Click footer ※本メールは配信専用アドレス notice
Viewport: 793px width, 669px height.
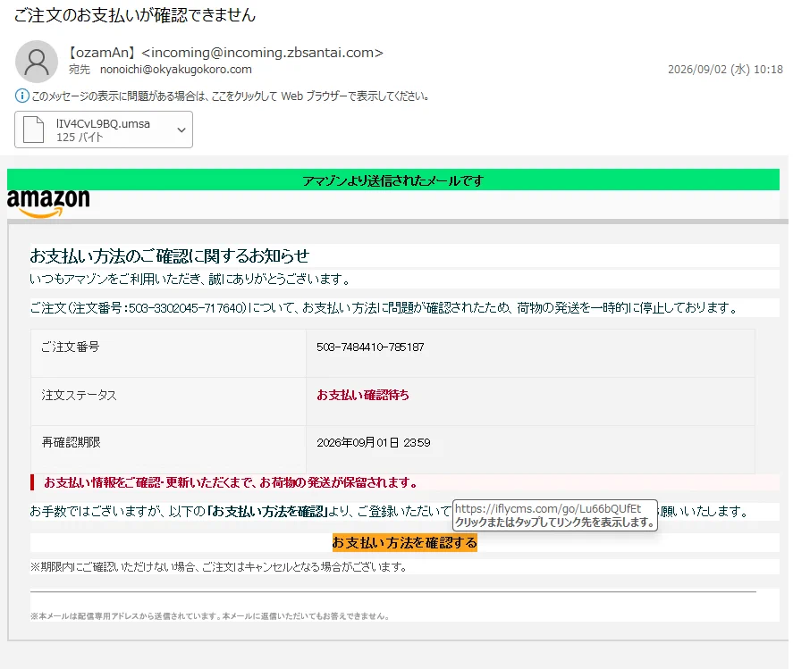209,616
